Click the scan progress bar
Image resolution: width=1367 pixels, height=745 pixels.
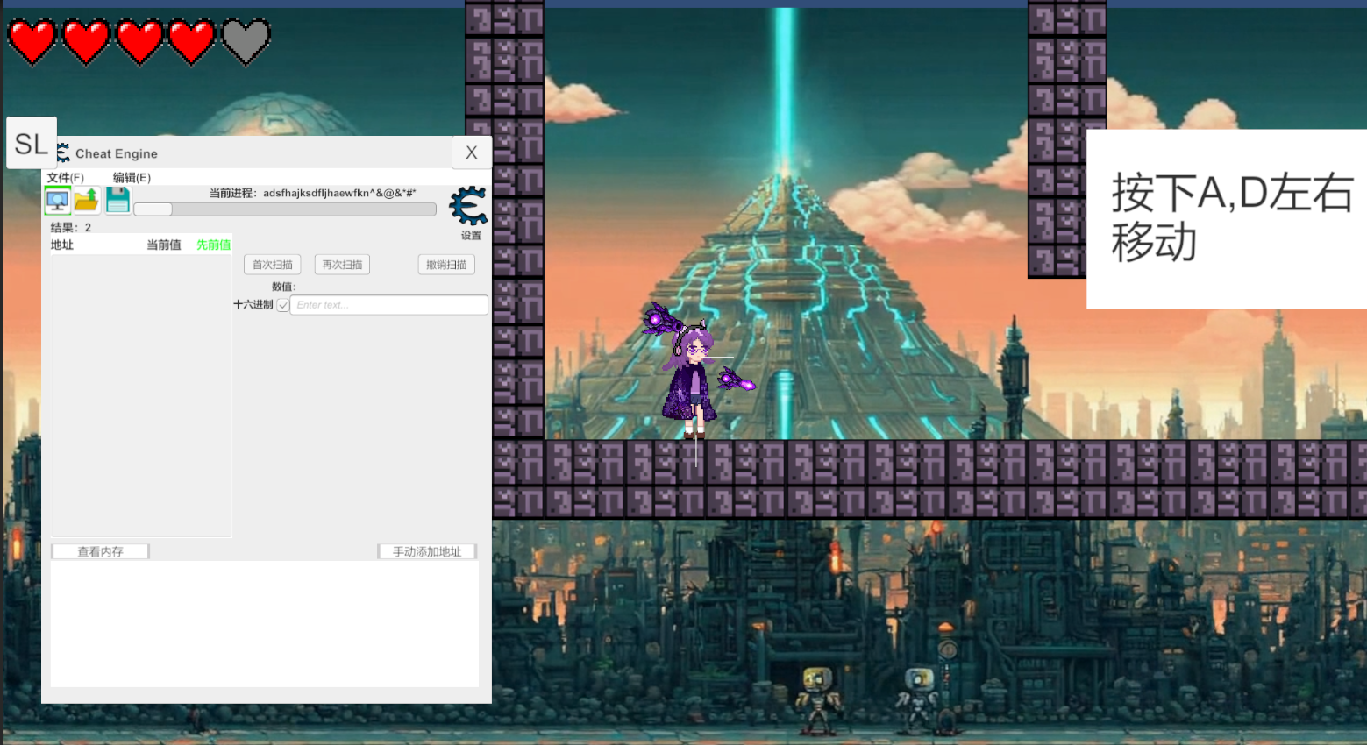[x=285, y=209]
